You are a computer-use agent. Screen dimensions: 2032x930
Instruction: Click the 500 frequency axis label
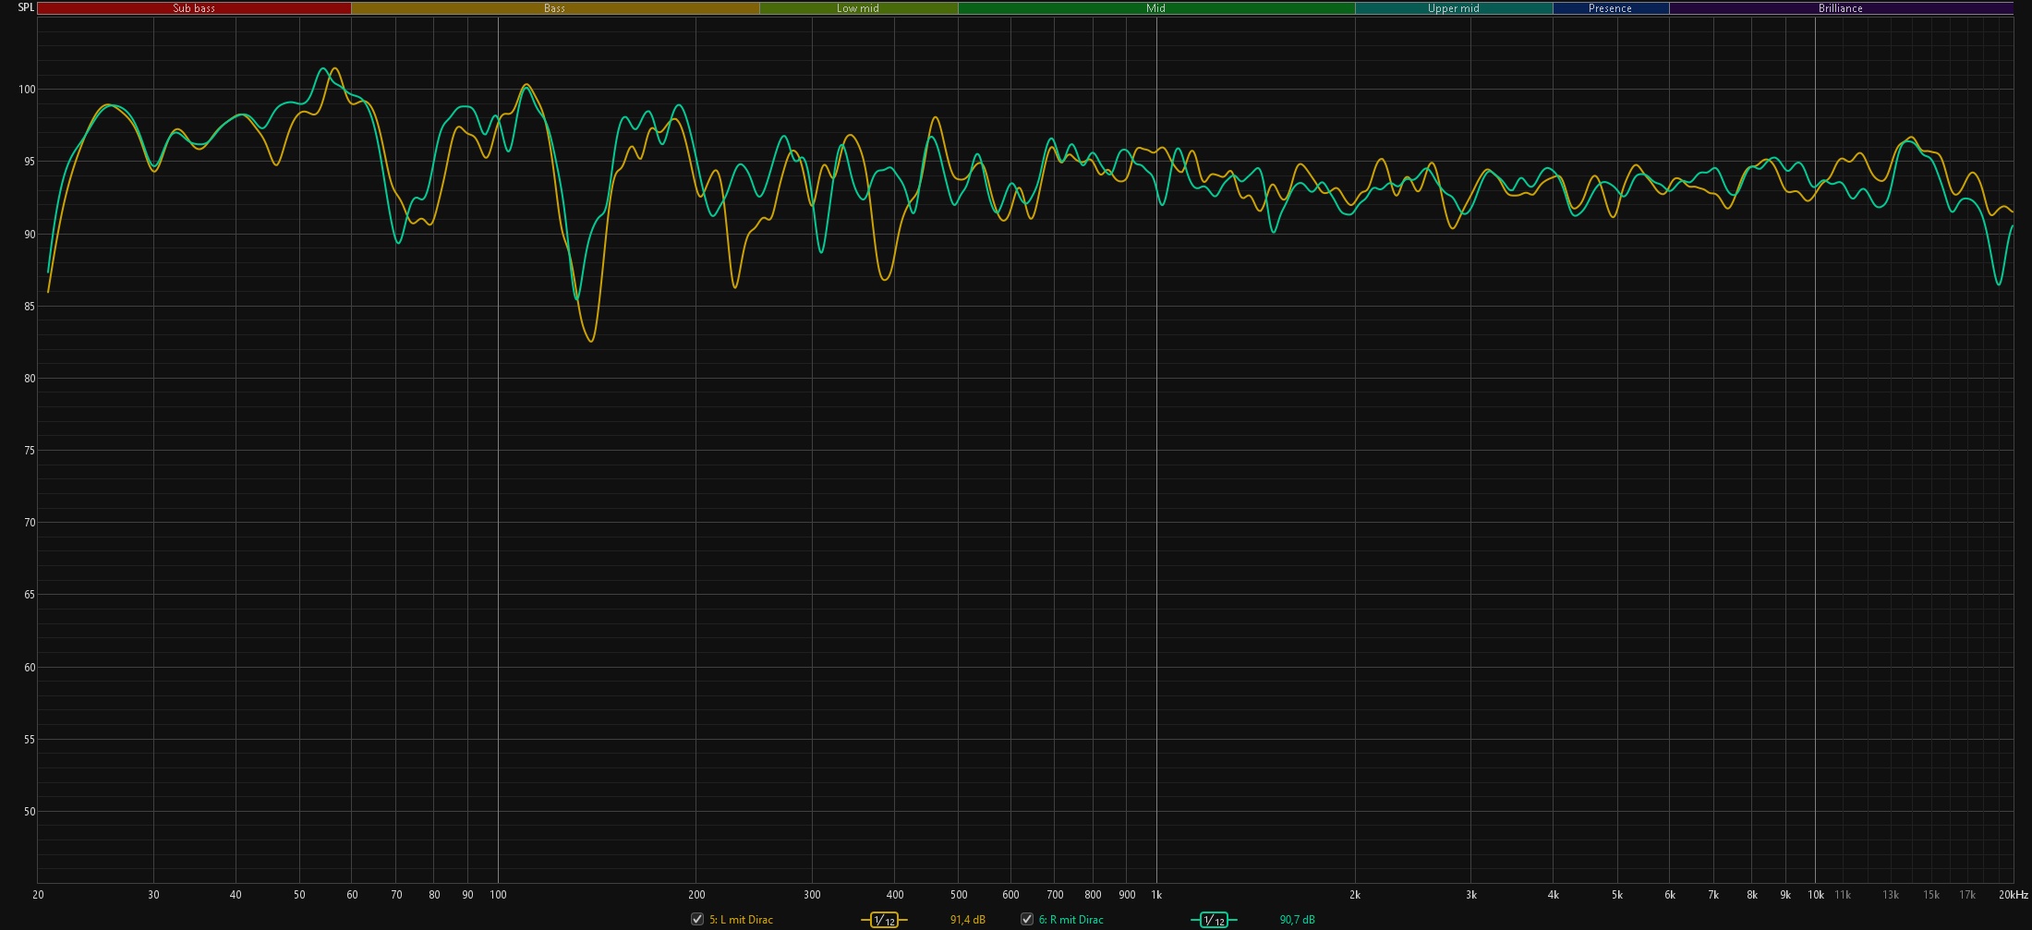[959, 895]
